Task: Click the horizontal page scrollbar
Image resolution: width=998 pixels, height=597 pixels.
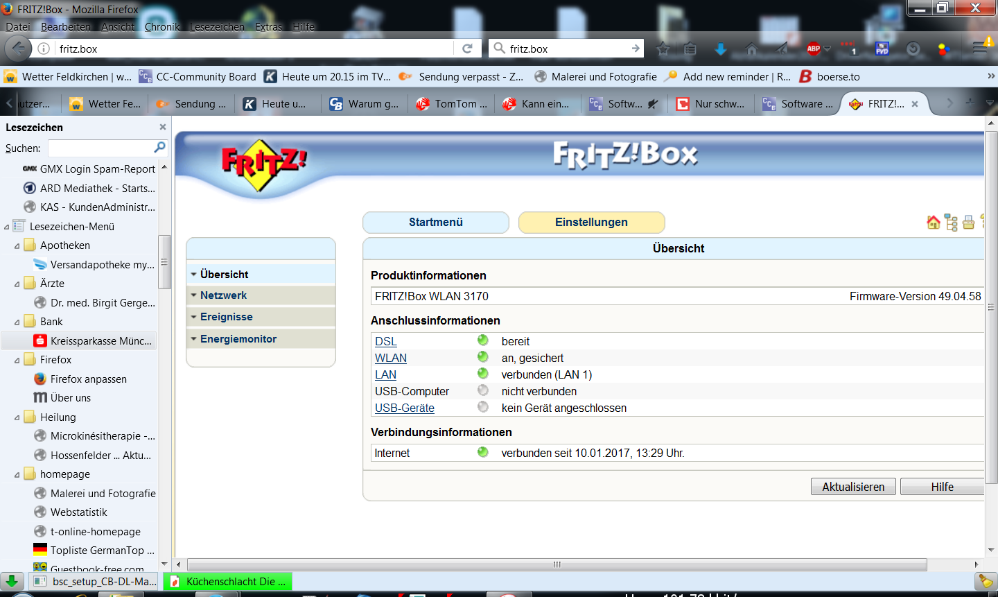Action: [x=557, y=564]
